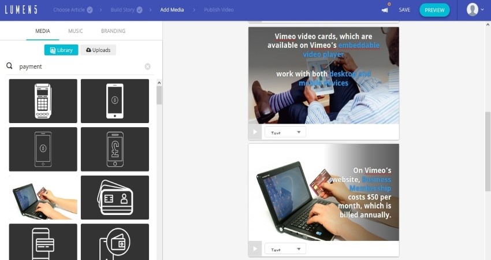Click the Vimeo video cards slide image
Viewport: 491px width, 260px height.
(x=324, y=75)
